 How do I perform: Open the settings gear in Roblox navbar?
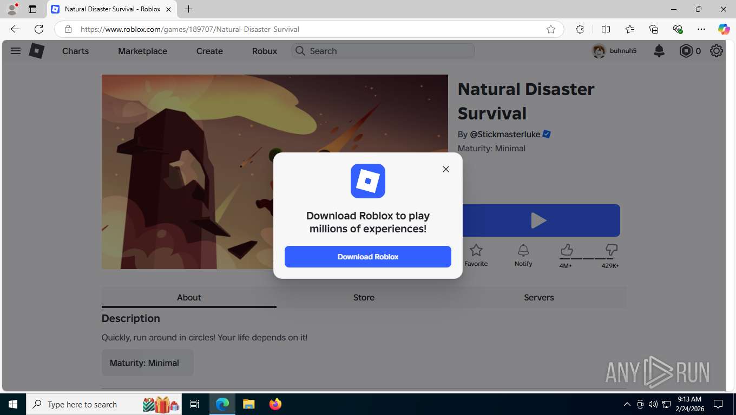point(717,51)
